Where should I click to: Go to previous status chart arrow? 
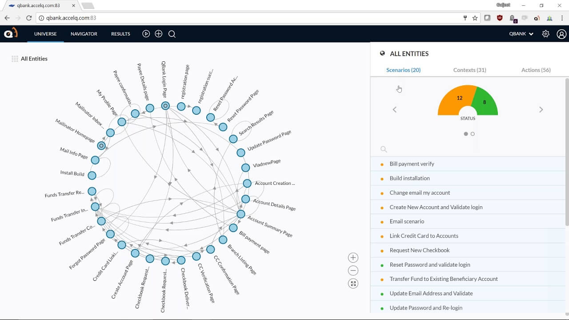point(394,110)
